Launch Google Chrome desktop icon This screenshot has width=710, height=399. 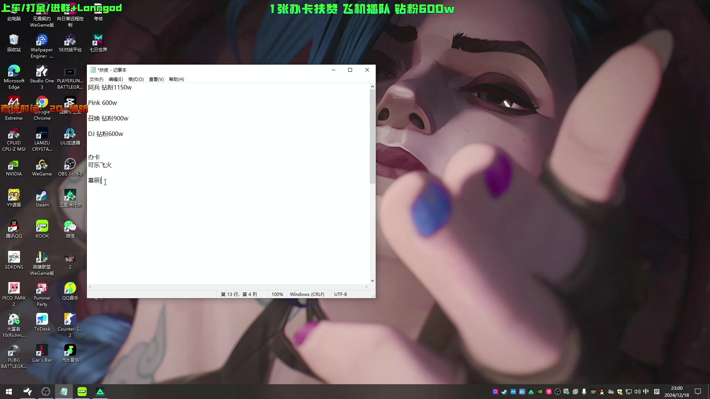point(42,108)
